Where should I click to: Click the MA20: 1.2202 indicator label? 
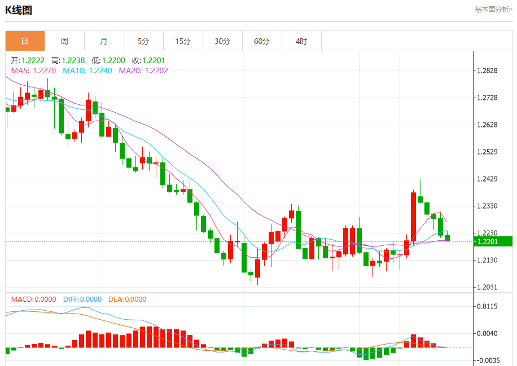143,71
